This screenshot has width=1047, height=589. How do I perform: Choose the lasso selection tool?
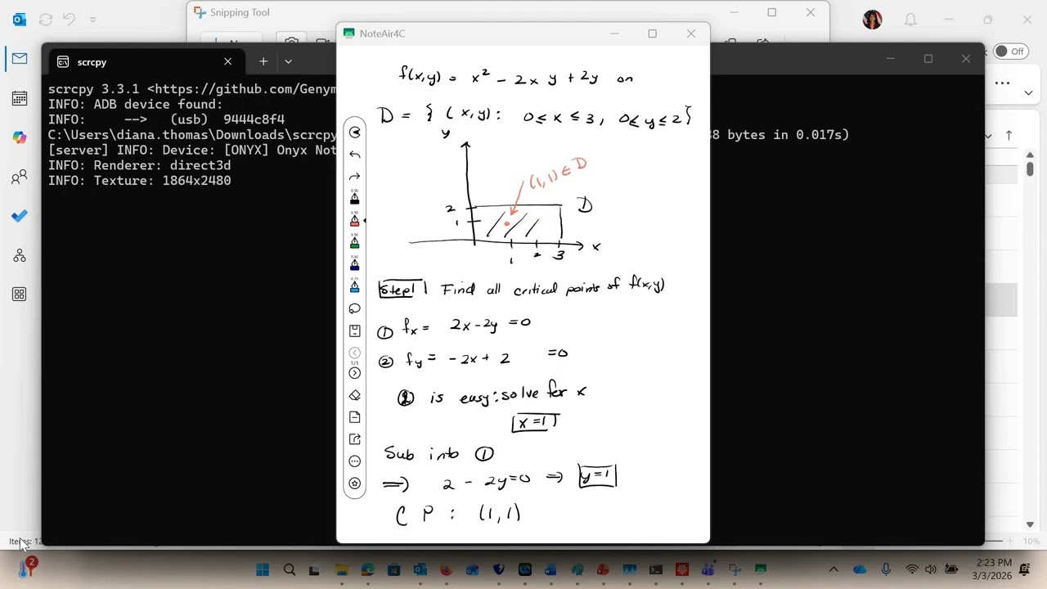354,308
